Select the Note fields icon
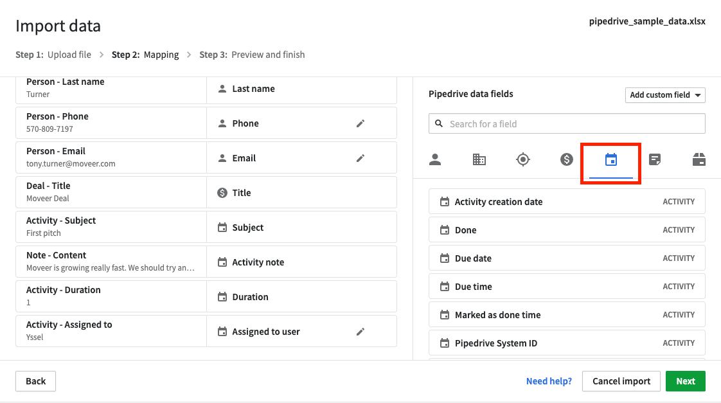Image resolution: width=721 pixels, height=403 pixels. tap(655, 159)
